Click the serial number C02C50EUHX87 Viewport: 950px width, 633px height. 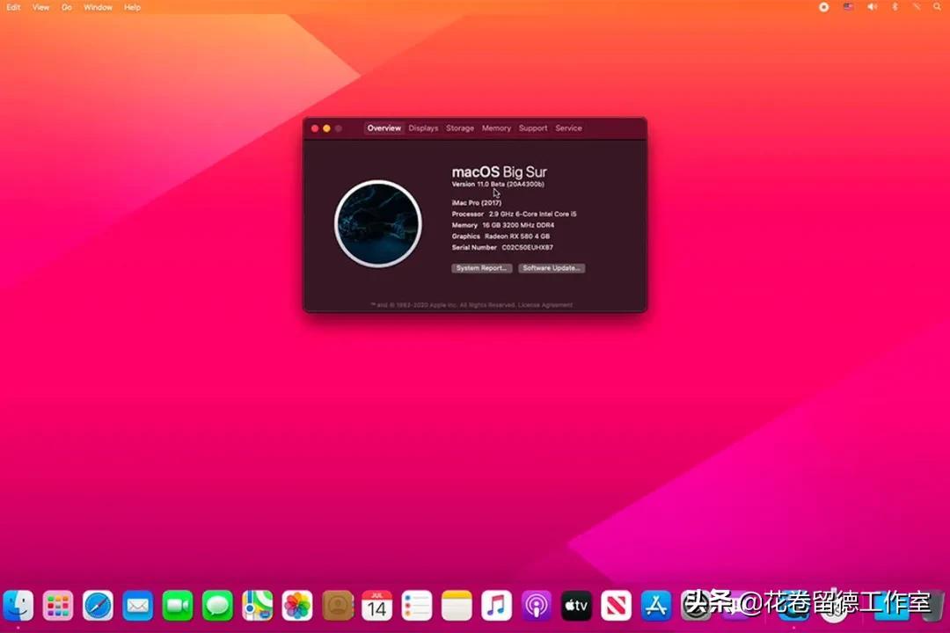click(x=527, y=248)
